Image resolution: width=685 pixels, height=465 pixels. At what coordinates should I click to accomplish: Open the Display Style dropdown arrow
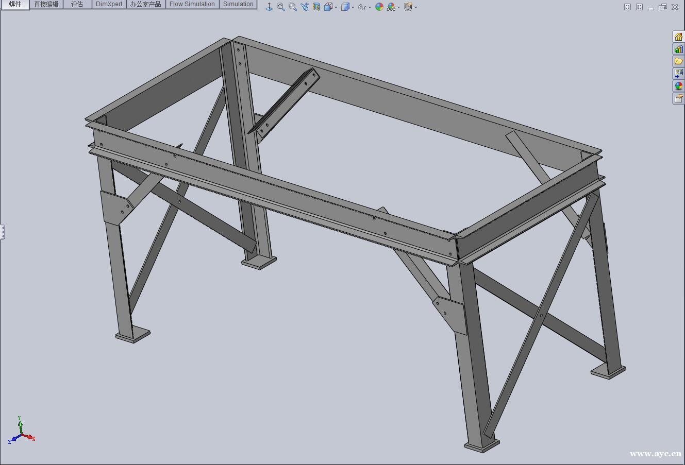[x=353, y=7]
